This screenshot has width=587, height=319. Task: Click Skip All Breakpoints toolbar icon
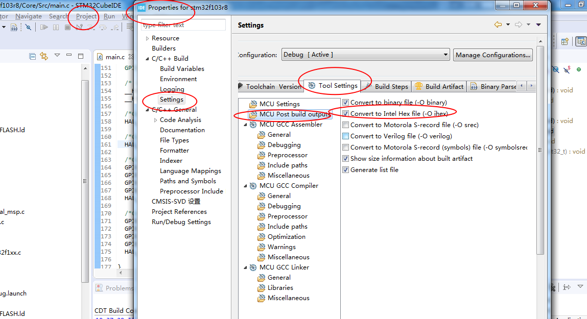pos(28,27)
